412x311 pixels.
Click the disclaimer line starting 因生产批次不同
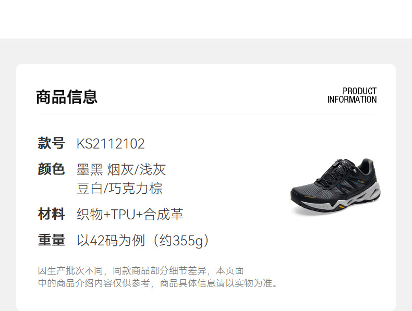141,270
